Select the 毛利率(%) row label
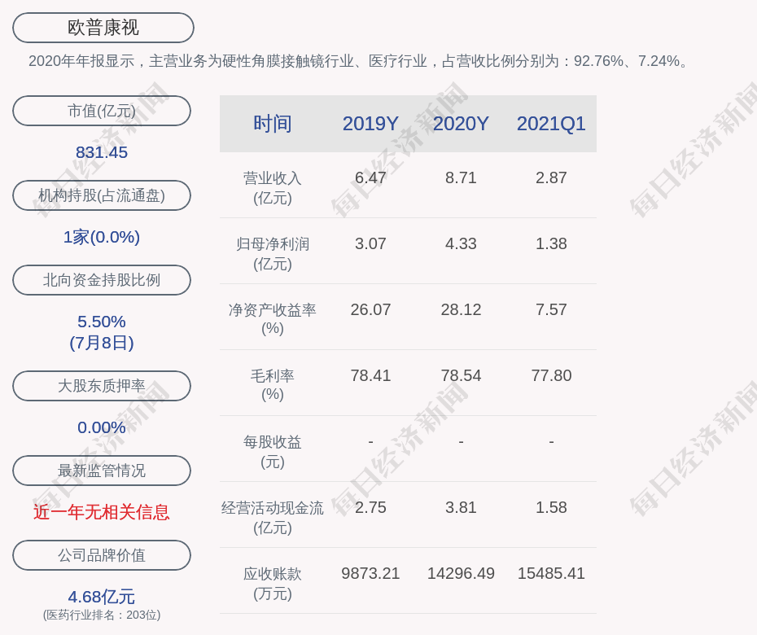 coord(273,385)
